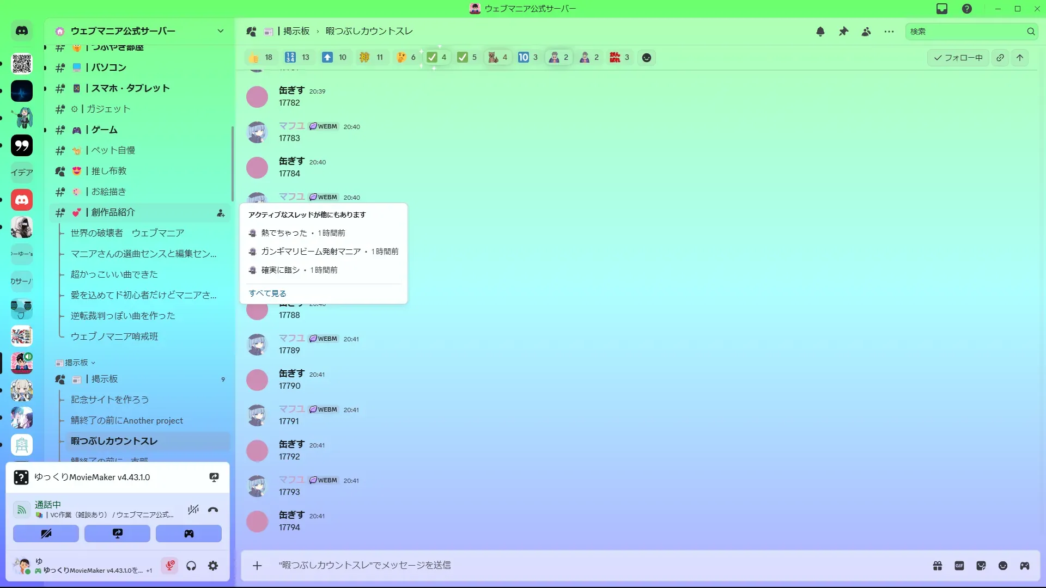
Task: Open more options ellipsis menu
Action: (x=889, y=32)
